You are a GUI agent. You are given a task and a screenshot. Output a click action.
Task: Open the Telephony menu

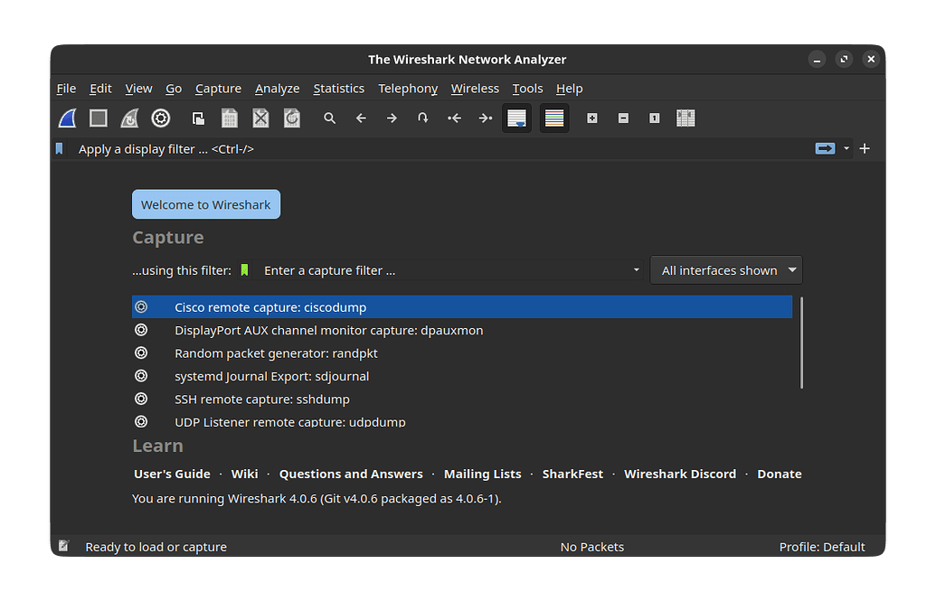408,88
